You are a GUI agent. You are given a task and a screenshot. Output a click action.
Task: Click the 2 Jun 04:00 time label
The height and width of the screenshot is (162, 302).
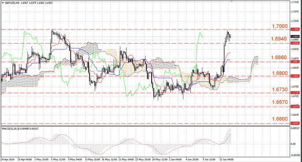point(175,159)
